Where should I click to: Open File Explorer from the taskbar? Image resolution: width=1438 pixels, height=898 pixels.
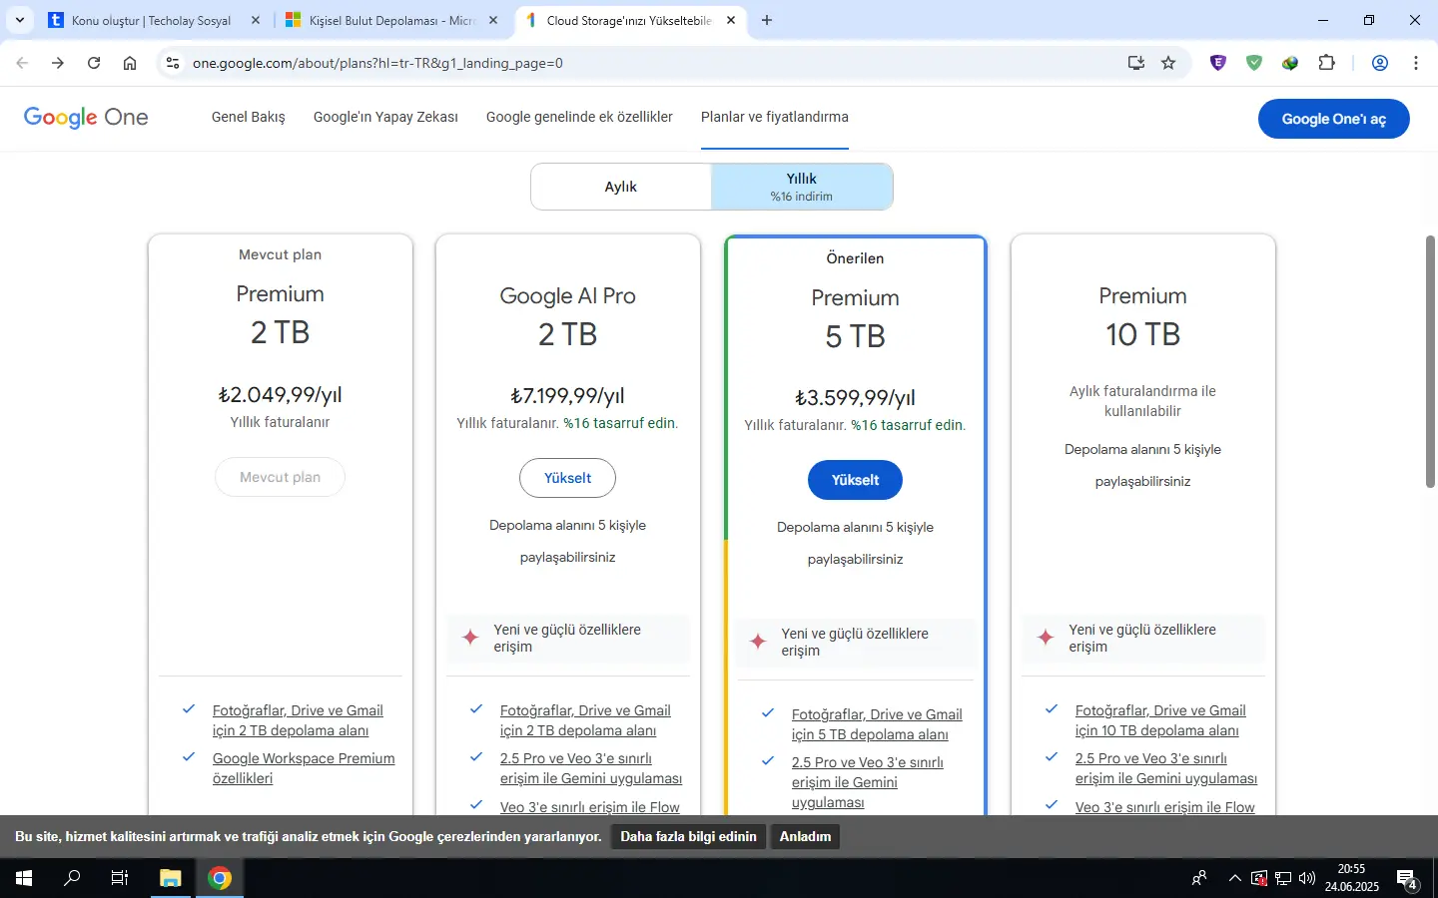171,878
